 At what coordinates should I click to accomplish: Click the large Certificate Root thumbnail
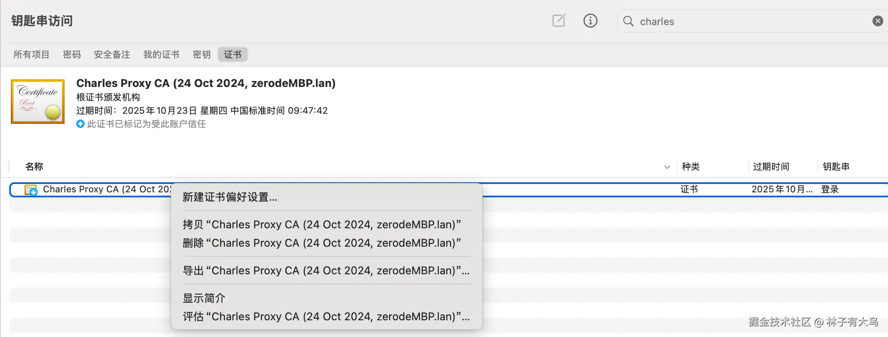coord(38,102)
